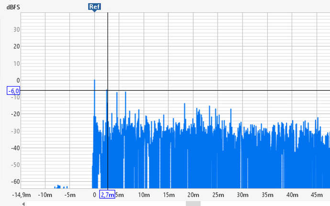330x206 pixels.
Task: Select the -6,0 cursor level readout box
Action: (13, 91)
